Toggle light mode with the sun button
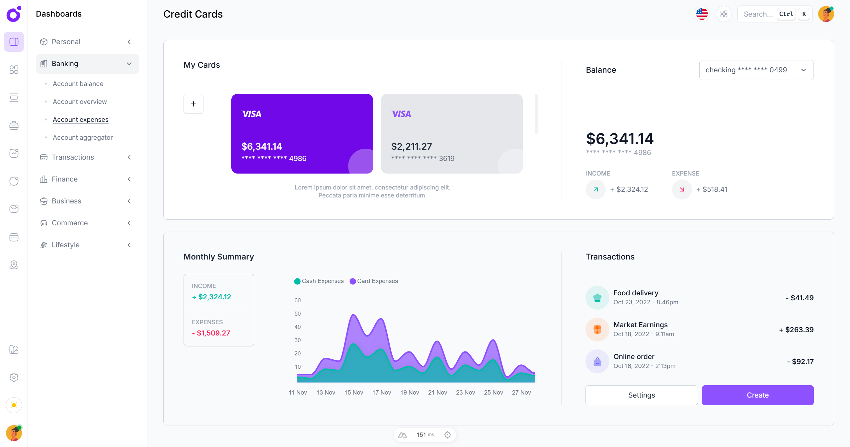850x447 pixels. pos(14,405)
